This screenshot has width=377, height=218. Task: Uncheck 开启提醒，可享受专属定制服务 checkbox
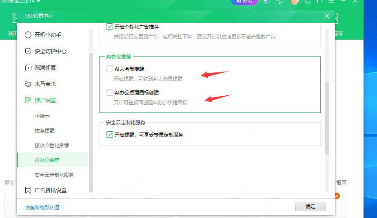pyautogui.click(x=110, y=135)
